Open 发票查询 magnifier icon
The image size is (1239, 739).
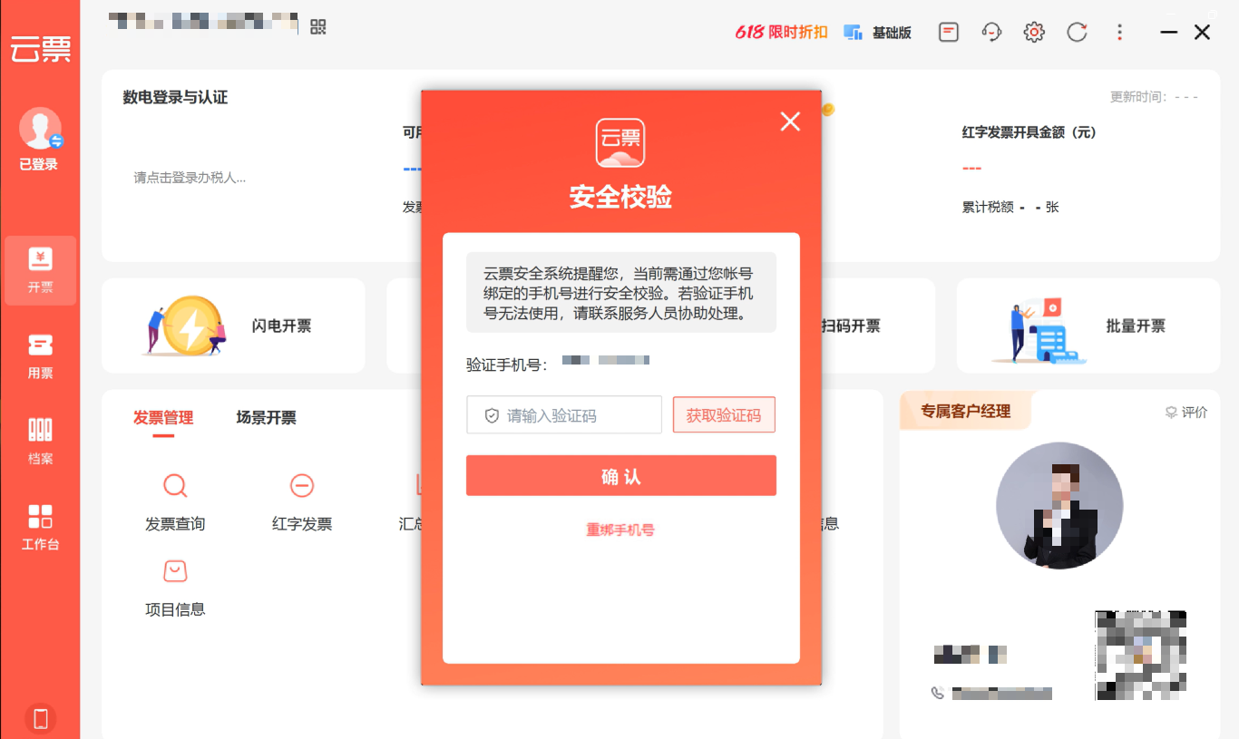175,486
